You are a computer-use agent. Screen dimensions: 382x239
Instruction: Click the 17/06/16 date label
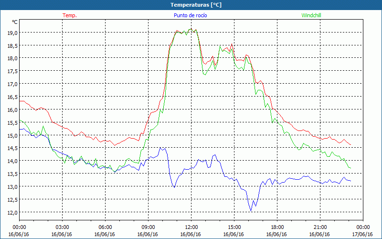click(x=363, y=234)
